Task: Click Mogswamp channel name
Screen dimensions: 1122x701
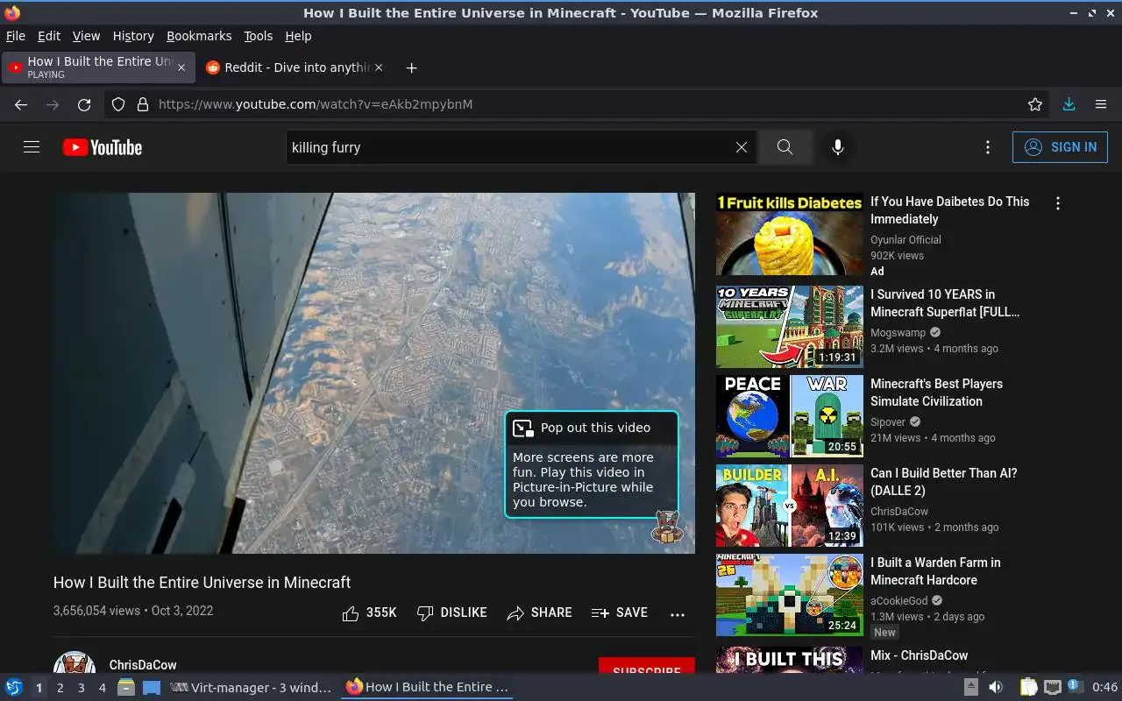Action: click(898, 333)
